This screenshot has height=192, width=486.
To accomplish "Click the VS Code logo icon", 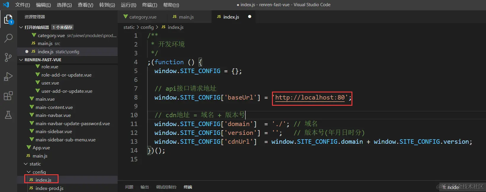I will pyautogui.click(x=6, y=5).
